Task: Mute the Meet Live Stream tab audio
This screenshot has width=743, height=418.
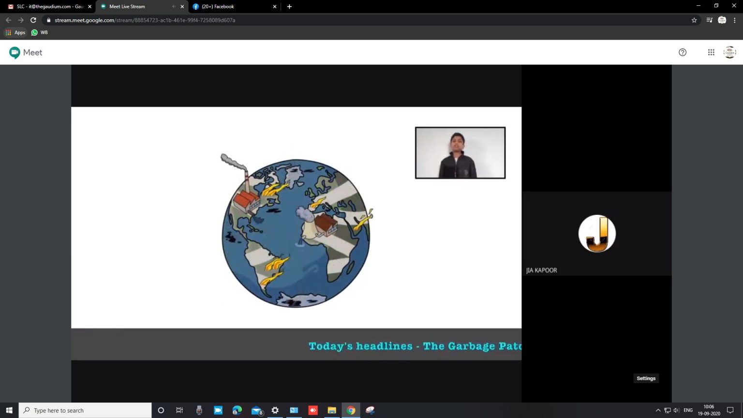Action: [x=174, y=7]
